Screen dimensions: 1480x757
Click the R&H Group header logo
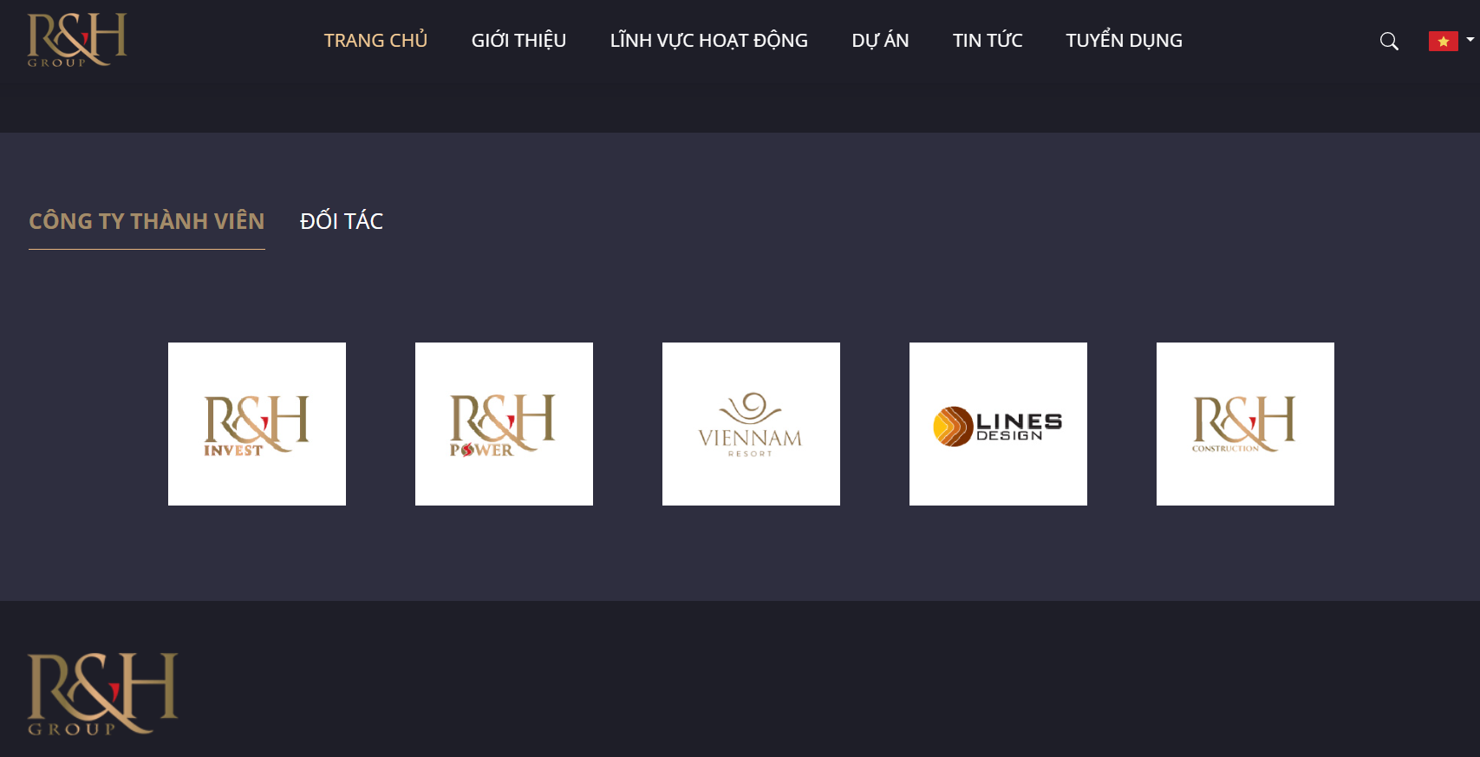click(77, 40)
